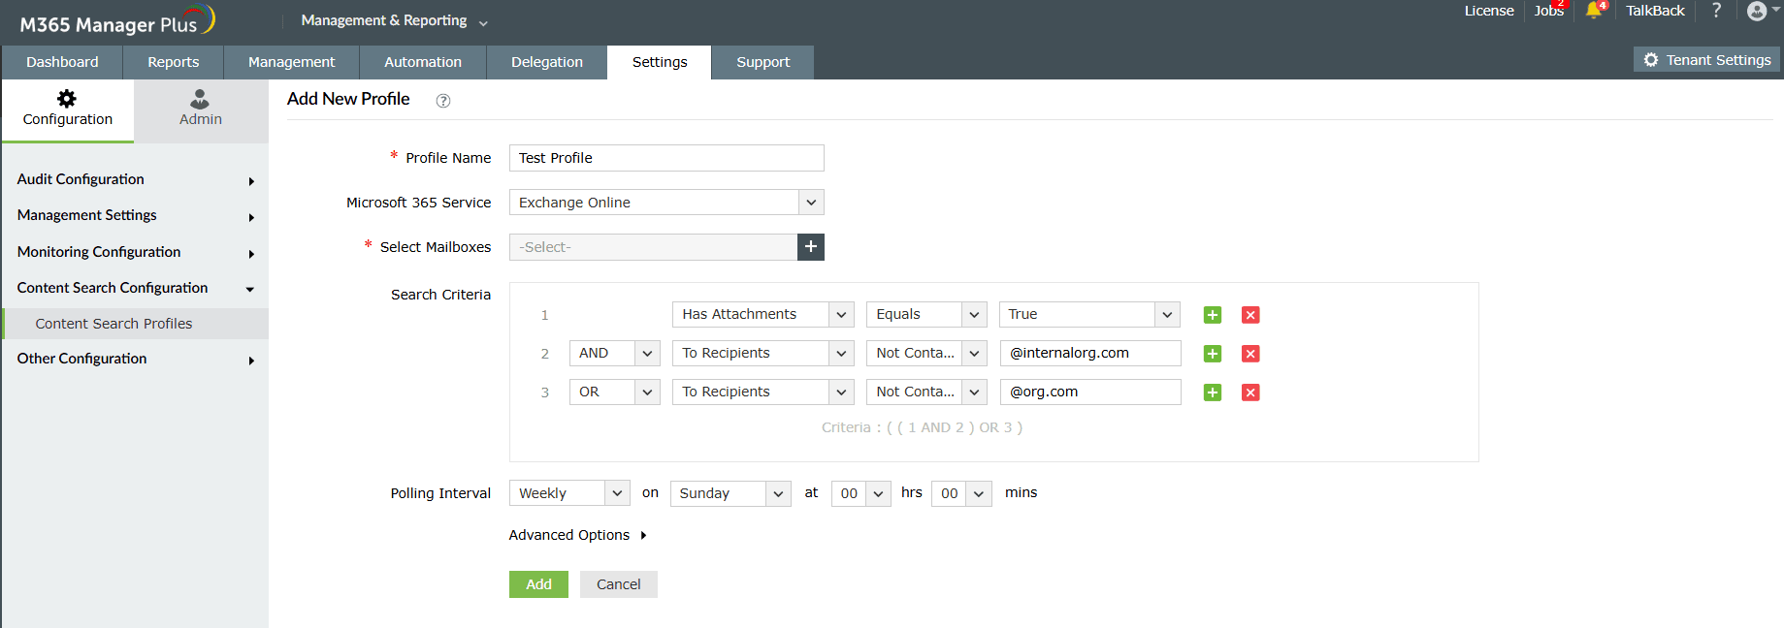Viewport: 1784px width, 628px height.
Task: Click the Admin person icon
Action: point(200,99)
